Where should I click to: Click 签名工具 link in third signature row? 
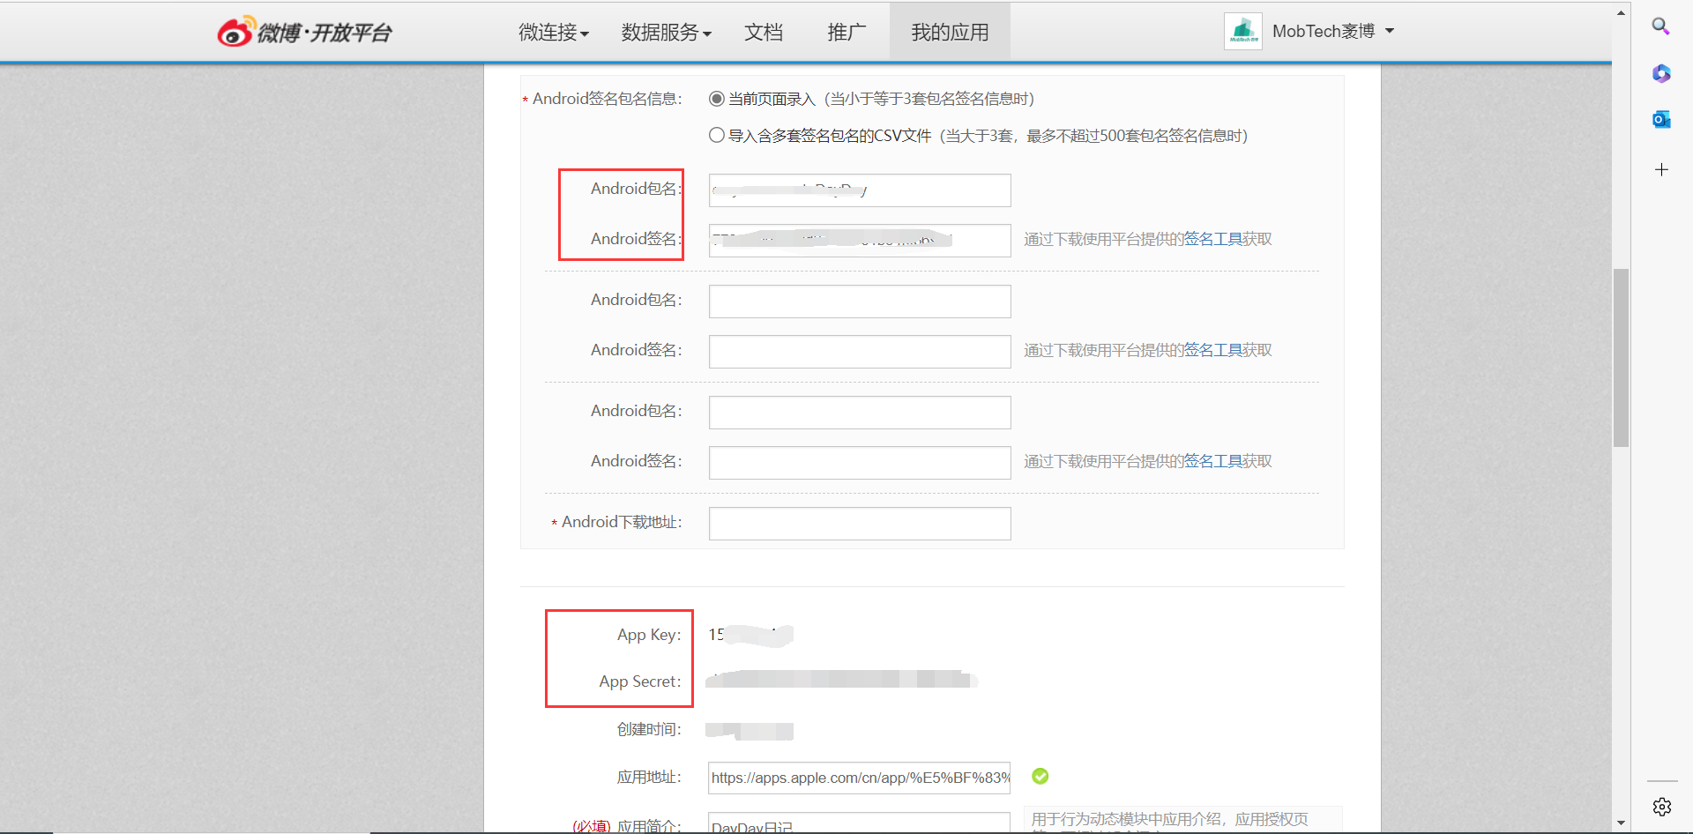click(1212, 461)
